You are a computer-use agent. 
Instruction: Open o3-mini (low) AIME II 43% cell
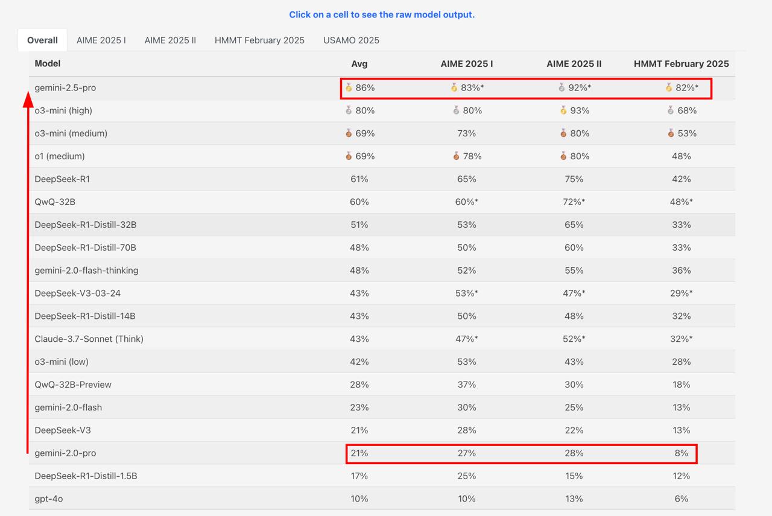(x=574, y=362)
